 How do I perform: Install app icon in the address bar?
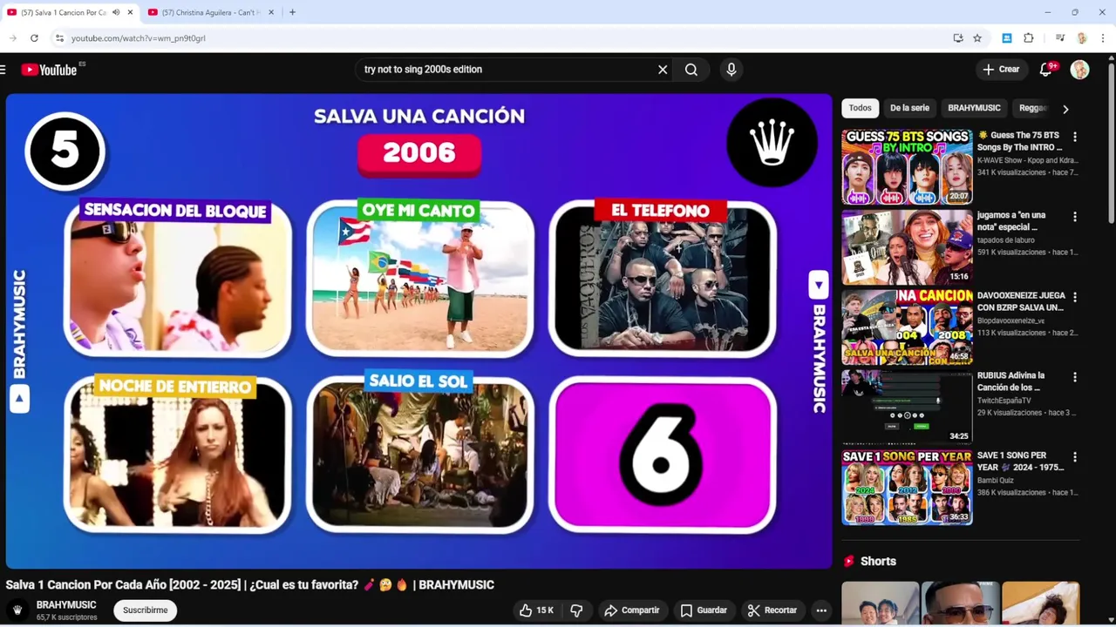958,38
